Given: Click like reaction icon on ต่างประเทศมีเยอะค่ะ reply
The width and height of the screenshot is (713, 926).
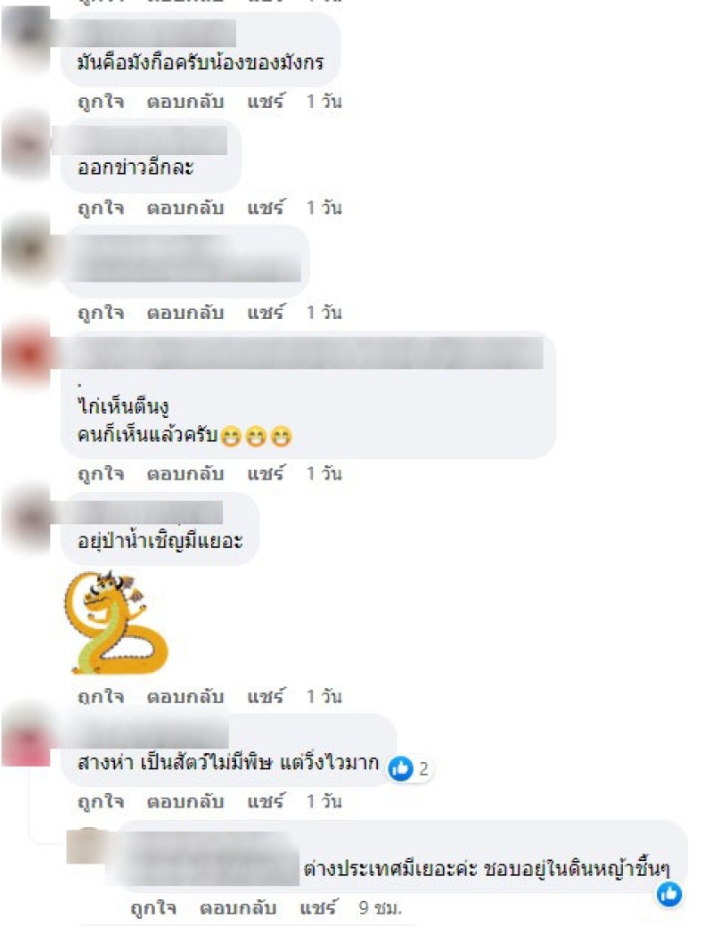Looking at the screenshot, I should click(669, 894).
